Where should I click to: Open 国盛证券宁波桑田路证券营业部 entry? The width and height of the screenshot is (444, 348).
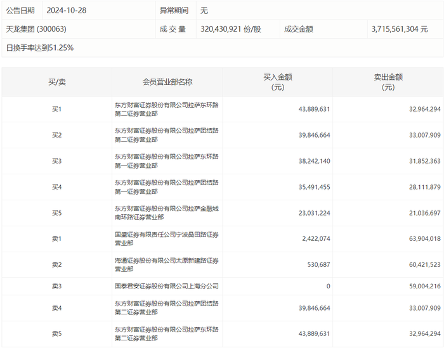(x=166, y=239)
